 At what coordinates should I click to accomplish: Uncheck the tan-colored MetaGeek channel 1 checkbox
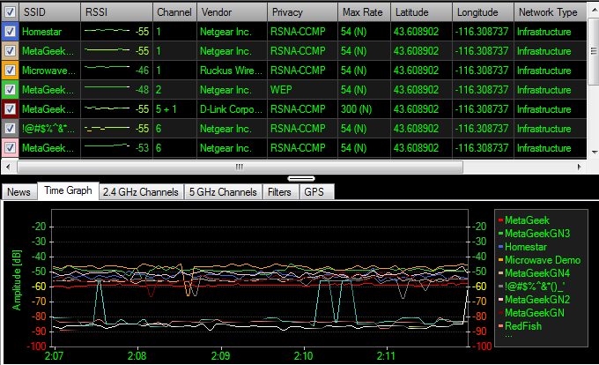click(10, 51)
